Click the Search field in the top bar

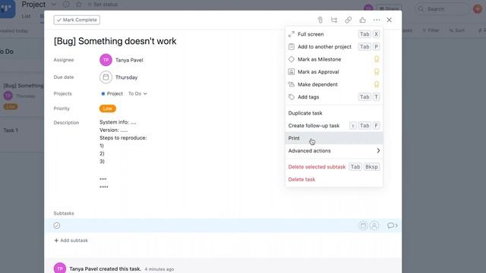point(442,9)
